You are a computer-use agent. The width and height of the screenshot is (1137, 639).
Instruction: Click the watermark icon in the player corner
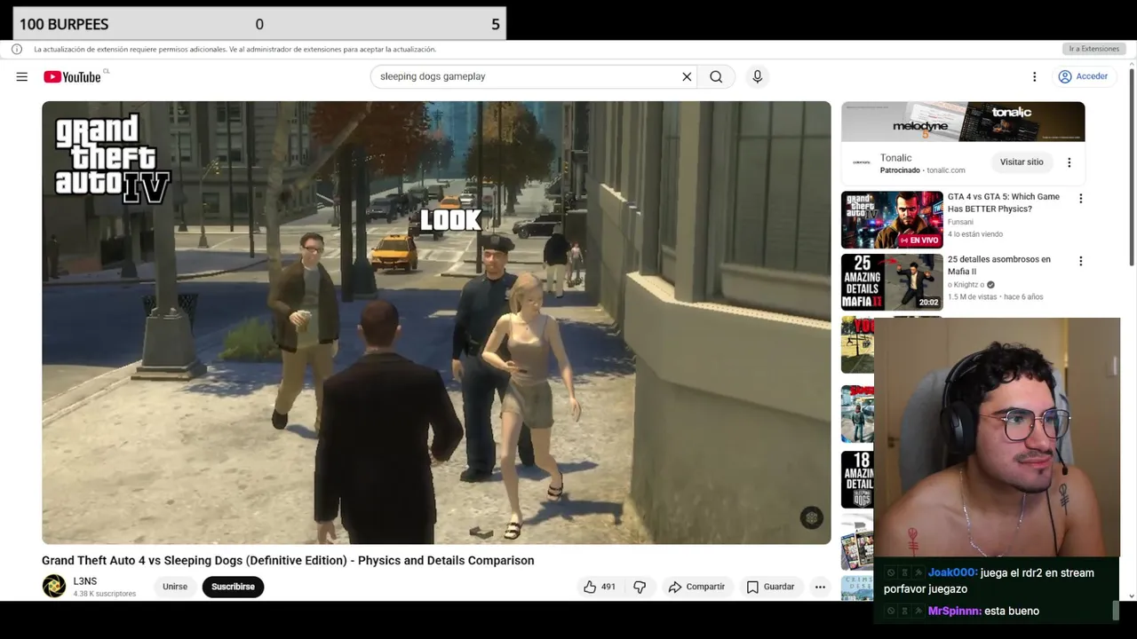[811, 518]
